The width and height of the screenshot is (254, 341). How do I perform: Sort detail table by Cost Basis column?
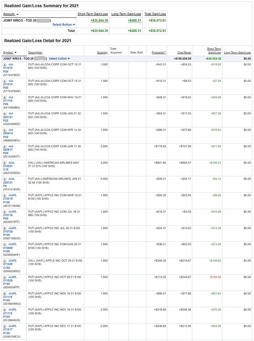point(184,52)
